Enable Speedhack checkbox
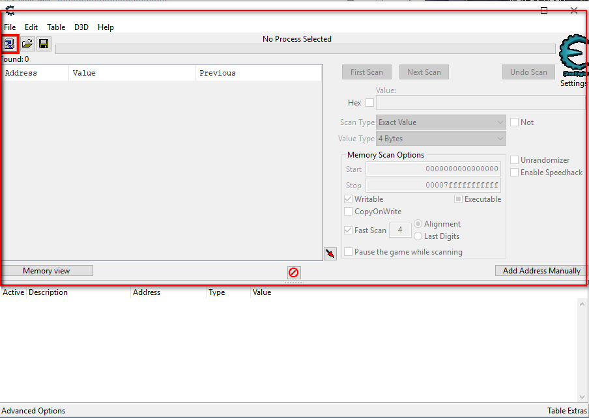Screen dimensions: 589x418 coord(515,173)
